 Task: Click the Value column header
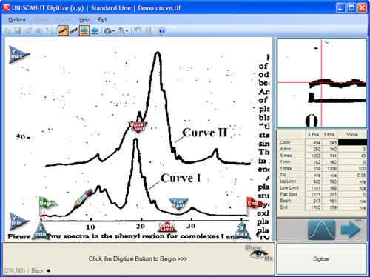pos(352,135)
